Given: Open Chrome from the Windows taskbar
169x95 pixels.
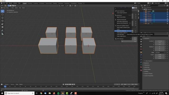Looking at the screenshot, I should click(41, 93).
